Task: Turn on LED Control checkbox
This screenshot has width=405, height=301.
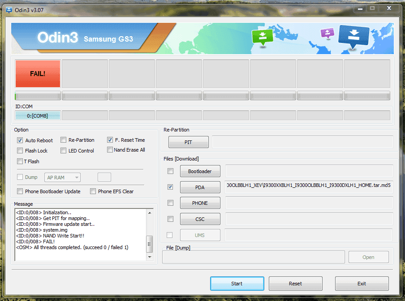Action: pos(63,151)
